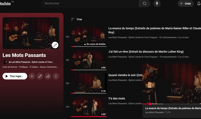Open the video title 'Y'a des mots'

[116, 98]
